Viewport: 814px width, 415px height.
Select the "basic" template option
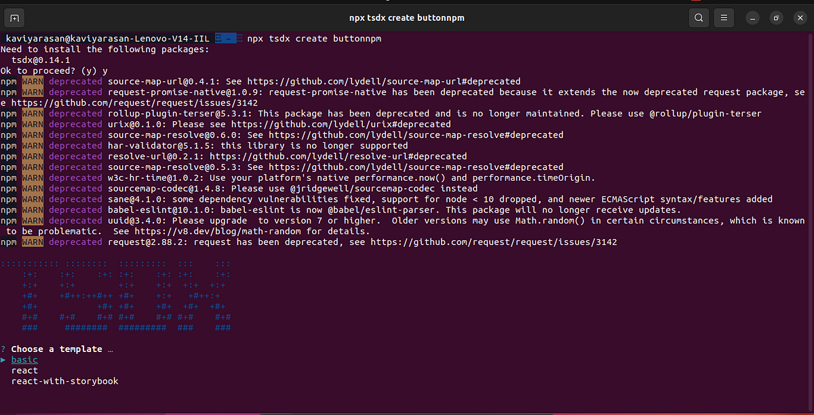click(x=24, y=359)
